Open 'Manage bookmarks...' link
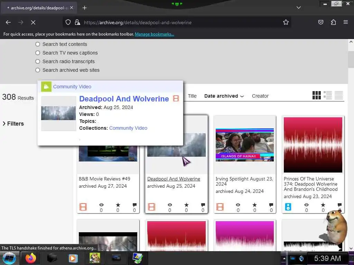This screenshot has height=265, width=354. [x=155, y=34]
